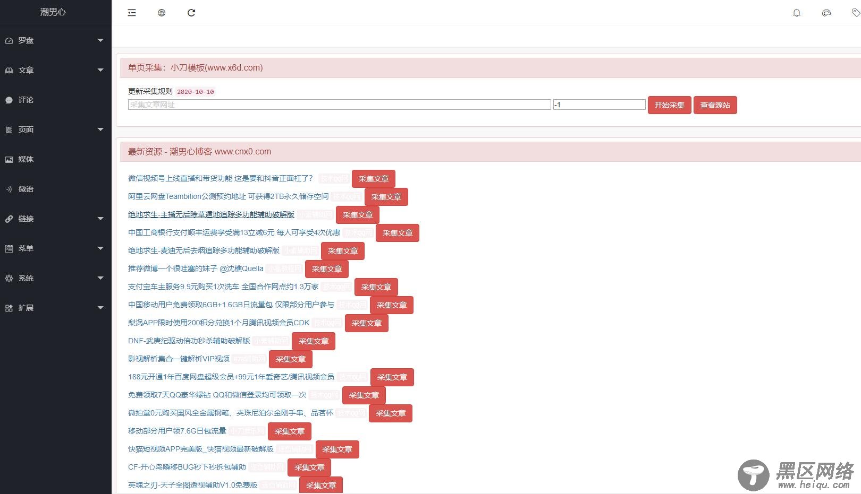Click the 评论 comment bubble icon
Viewport: 861px width, 494px height.
[9, 100]
